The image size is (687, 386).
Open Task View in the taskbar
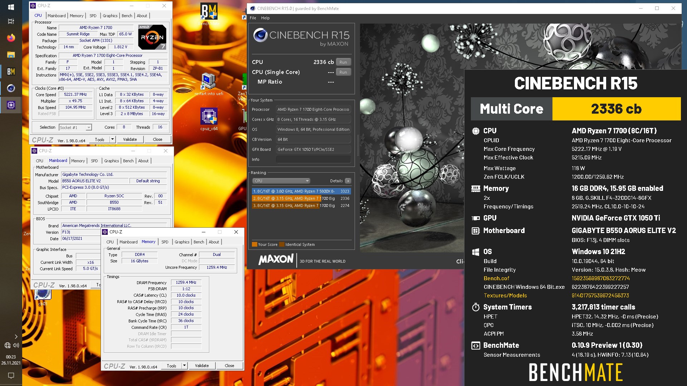point(11,21)
